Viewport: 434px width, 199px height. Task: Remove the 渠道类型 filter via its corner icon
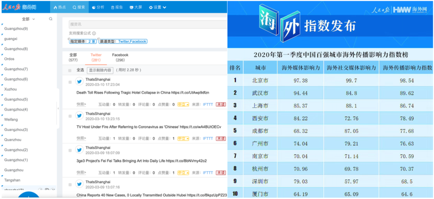(99, 39)
